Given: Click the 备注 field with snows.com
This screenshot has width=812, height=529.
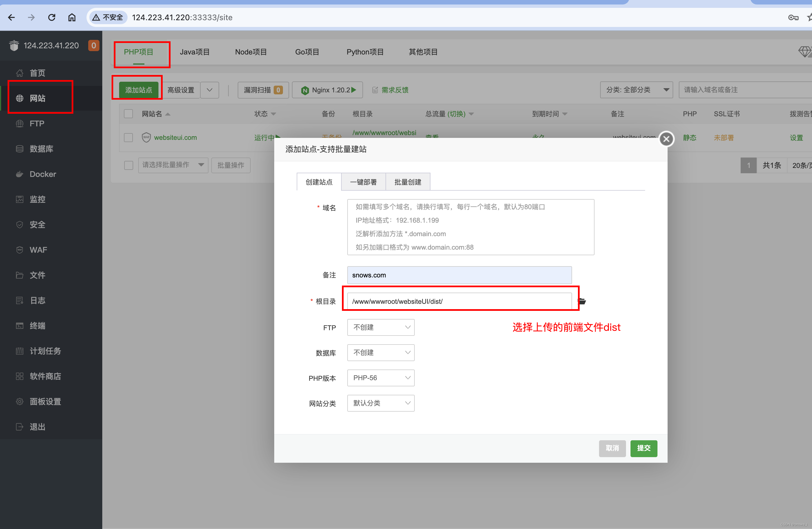Looking at the screenshot, I should [459, 275].
